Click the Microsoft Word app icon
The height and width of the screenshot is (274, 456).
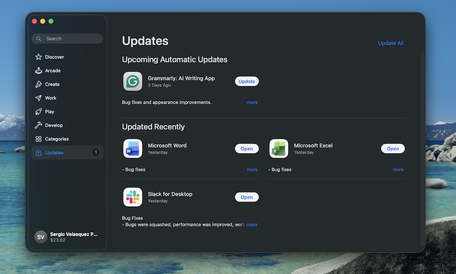coord(132,148)
